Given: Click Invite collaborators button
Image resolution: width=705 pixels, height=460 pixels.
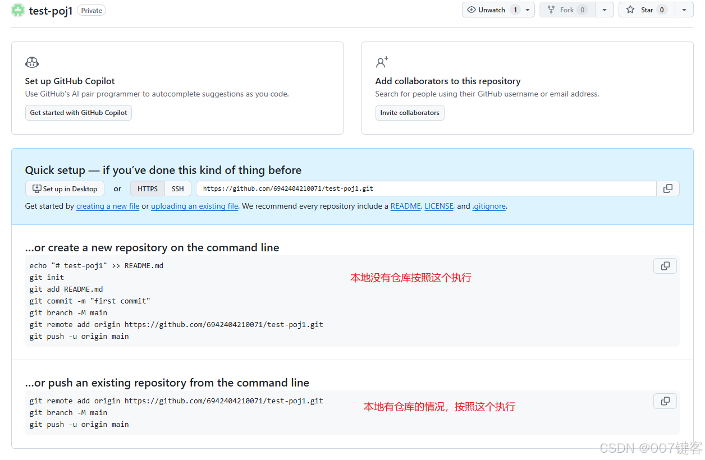Looking at the screenshot, I should 410,113.
